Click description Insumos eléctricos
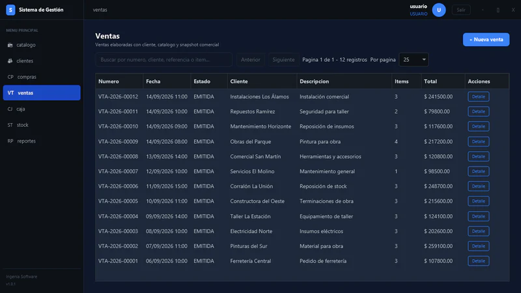Screen dimensions: 521x293 (x=321, y=231)
